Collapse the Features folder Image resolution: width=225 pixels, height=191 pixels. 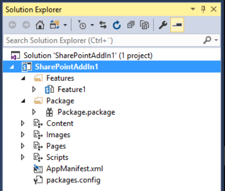23,78
